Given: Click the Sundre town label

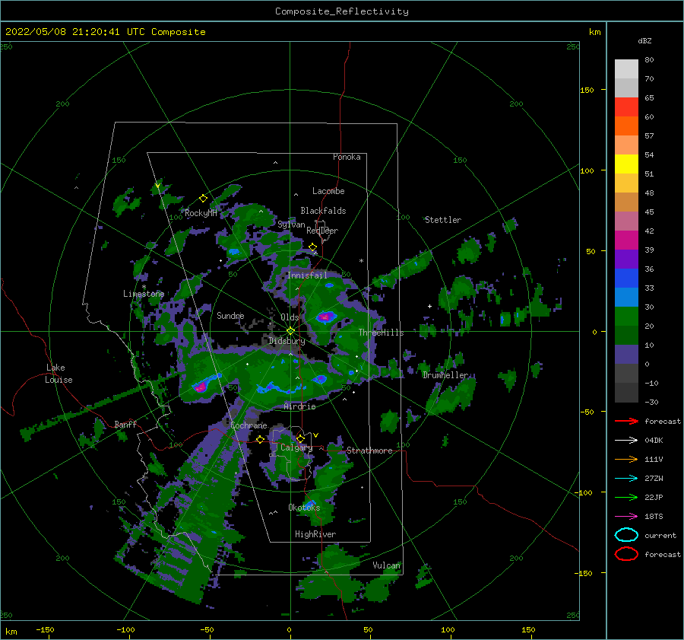Looking at the screenshot, I should pyautogui.click(x=230, y=316).
